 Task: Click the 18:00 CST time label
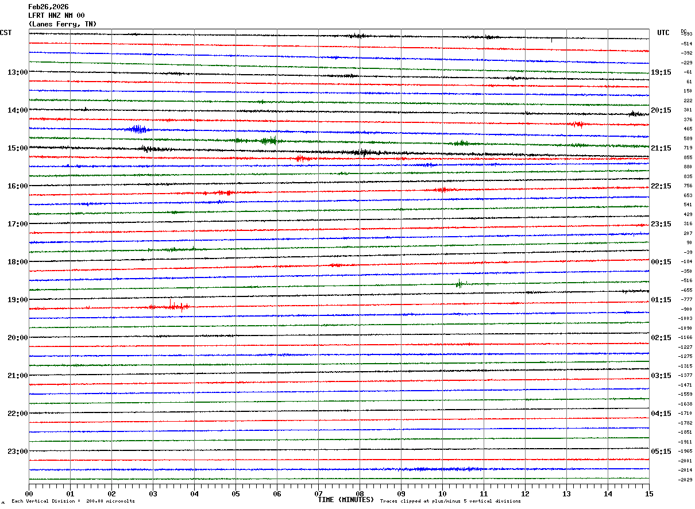tap(18, 262)
